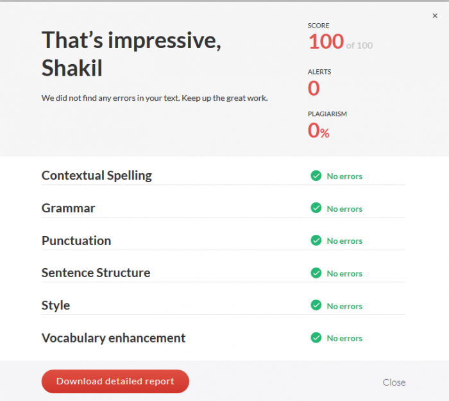The width and height of the screenshot is (449, 401).
Task: Expand the Contextual Spelling row
Action: (97, 175)
